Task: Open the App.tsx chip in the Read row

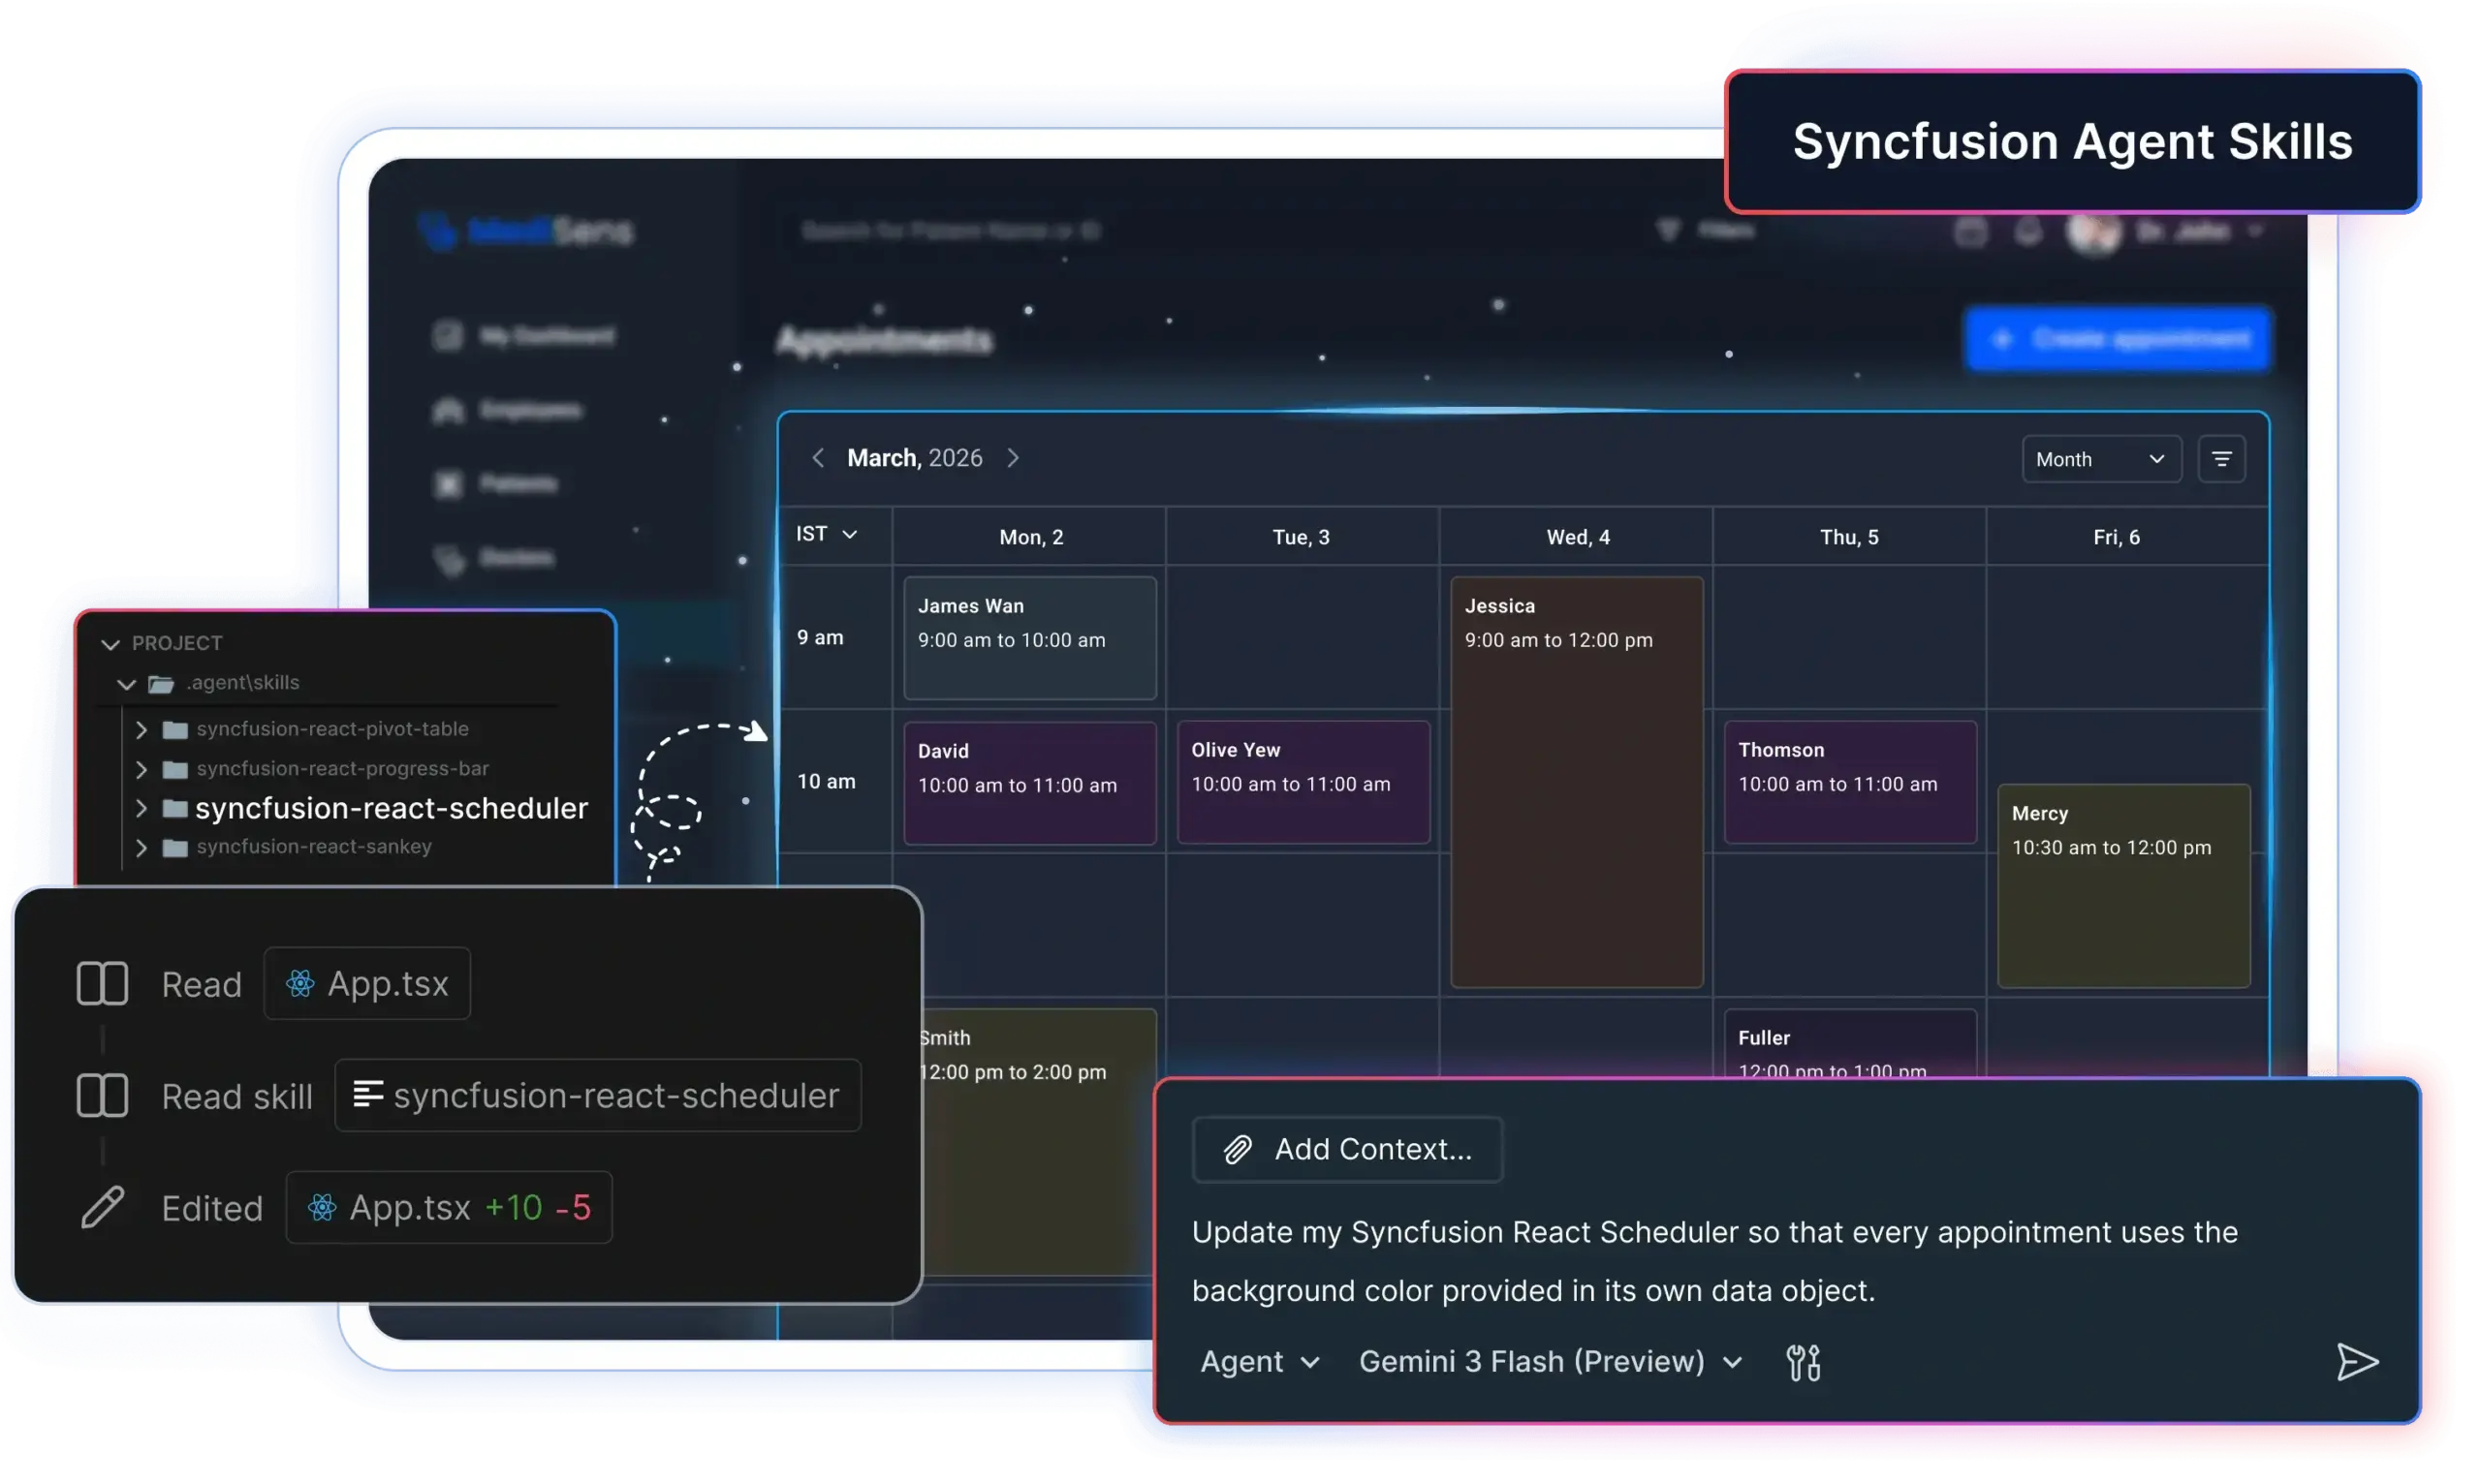Action: point(366,983)
